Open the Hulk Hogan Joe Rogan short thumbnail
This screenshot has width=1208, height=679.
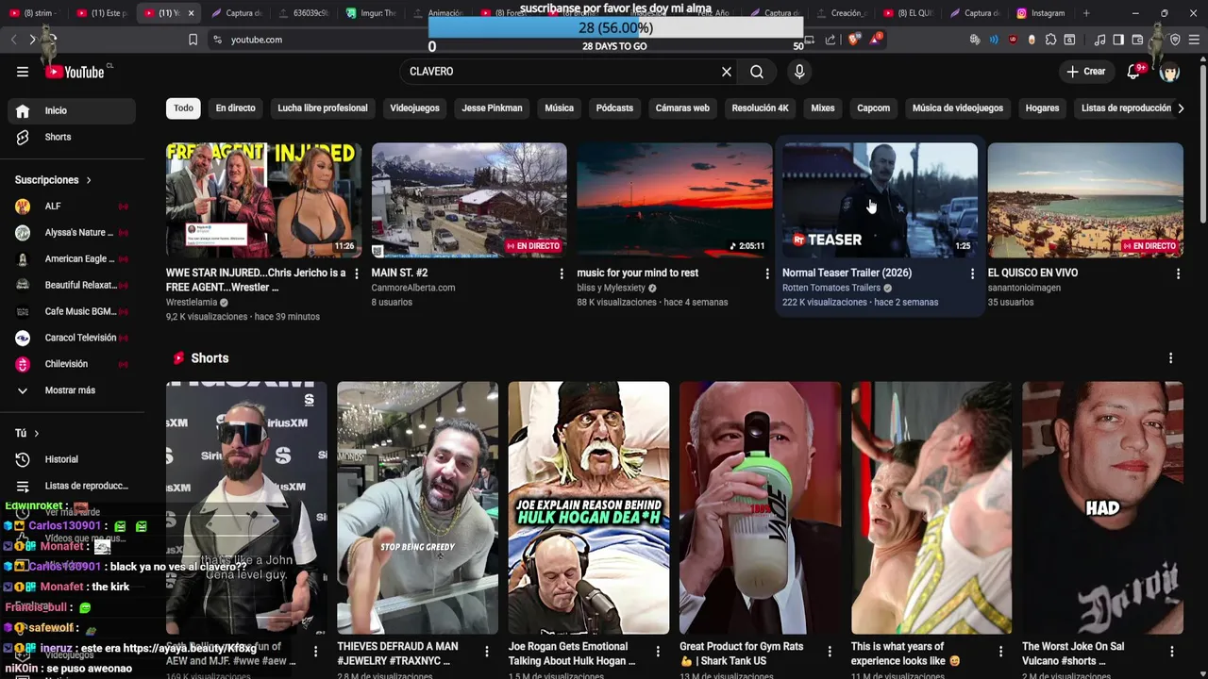pyautogui.click(x=589, y=507)
